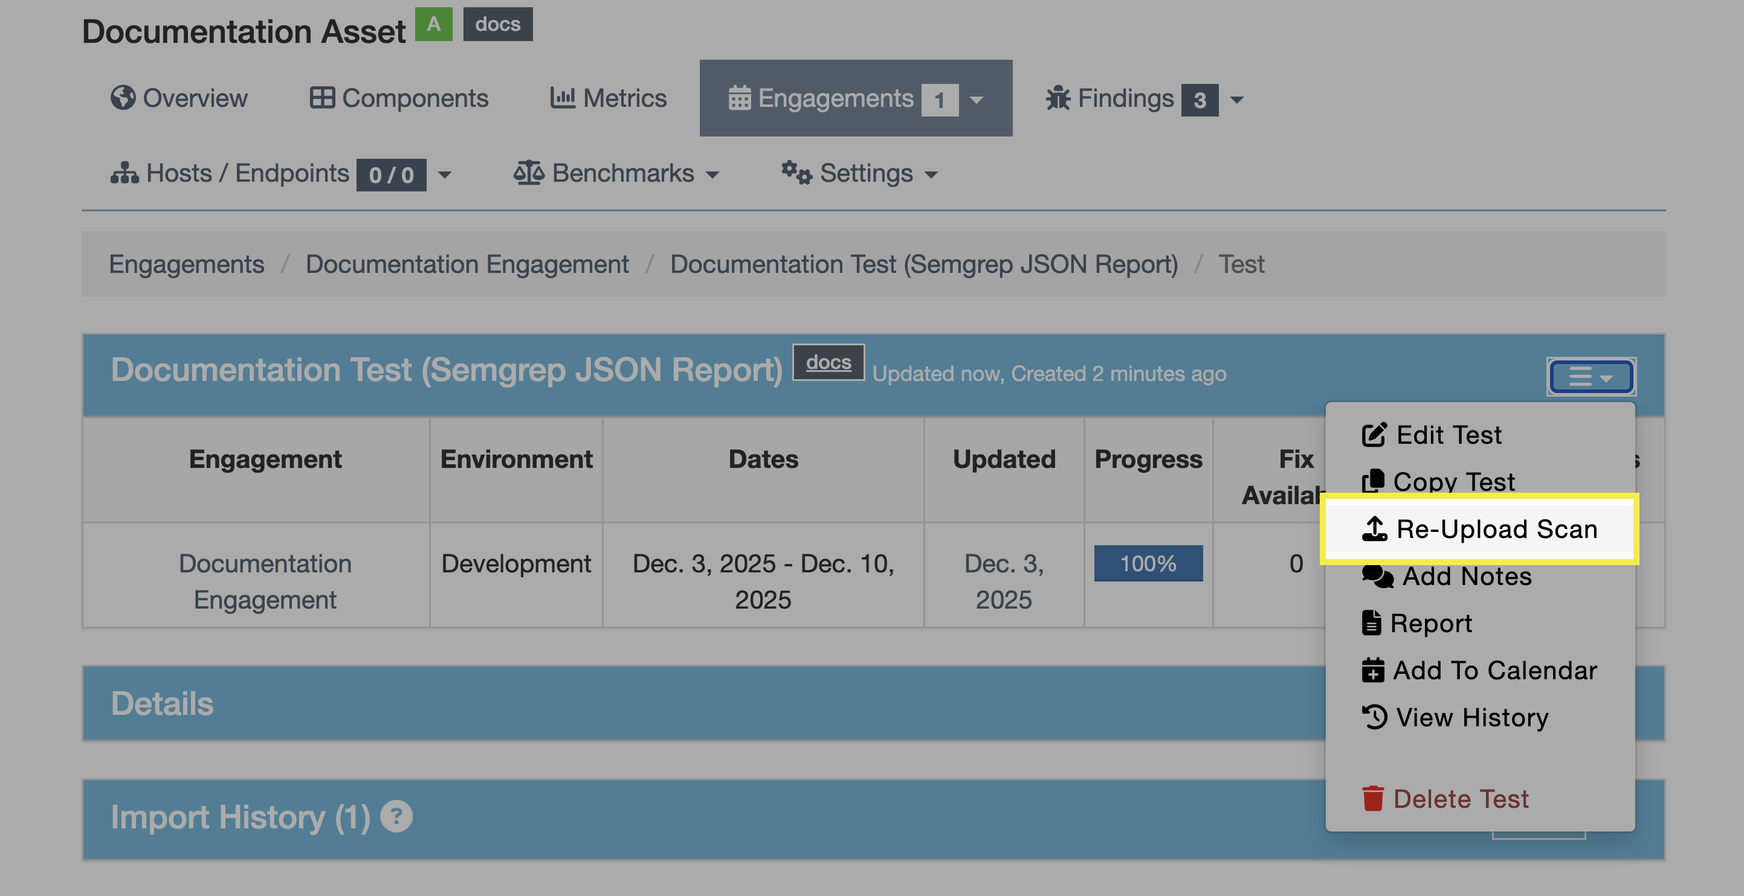Click the Re-Upload Scan upload icon
The width and height of the screenshot is (1744, 896).
click(x=1374, y=529)
